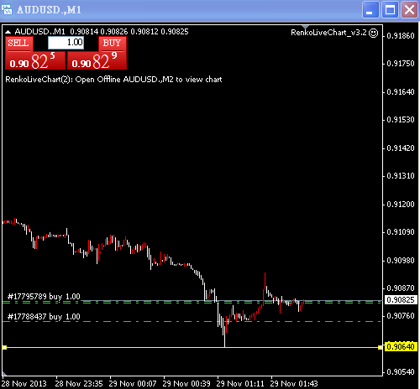Screen dimensions: 420x389
Task: Click the yellow 0.90640 price label
Action: pyautogui.click(x=401, y=347)
